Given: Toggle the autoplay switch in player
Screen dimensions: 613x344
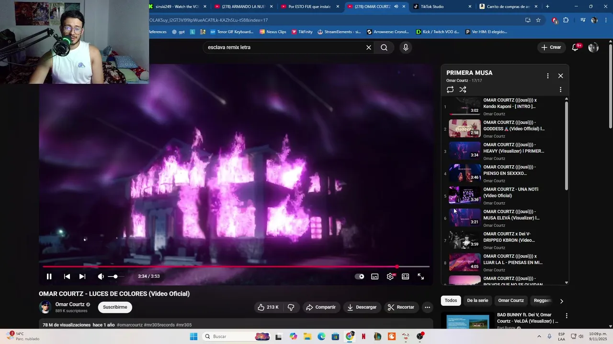Looking at the screenshot, I should (359, 276).
